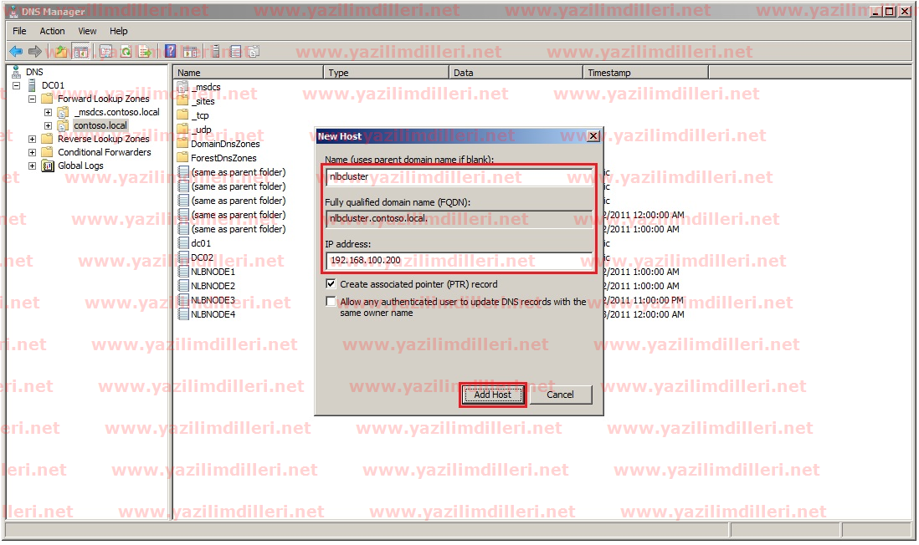Enable Allow any authenticated user to update

pyautogui.click(x=331, y=302)
